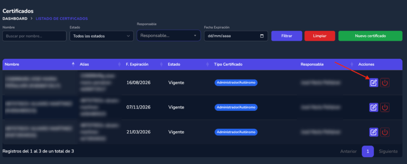
Task: Deactivate the certificate expiring 21/03/2026
Action: (384, 132)
